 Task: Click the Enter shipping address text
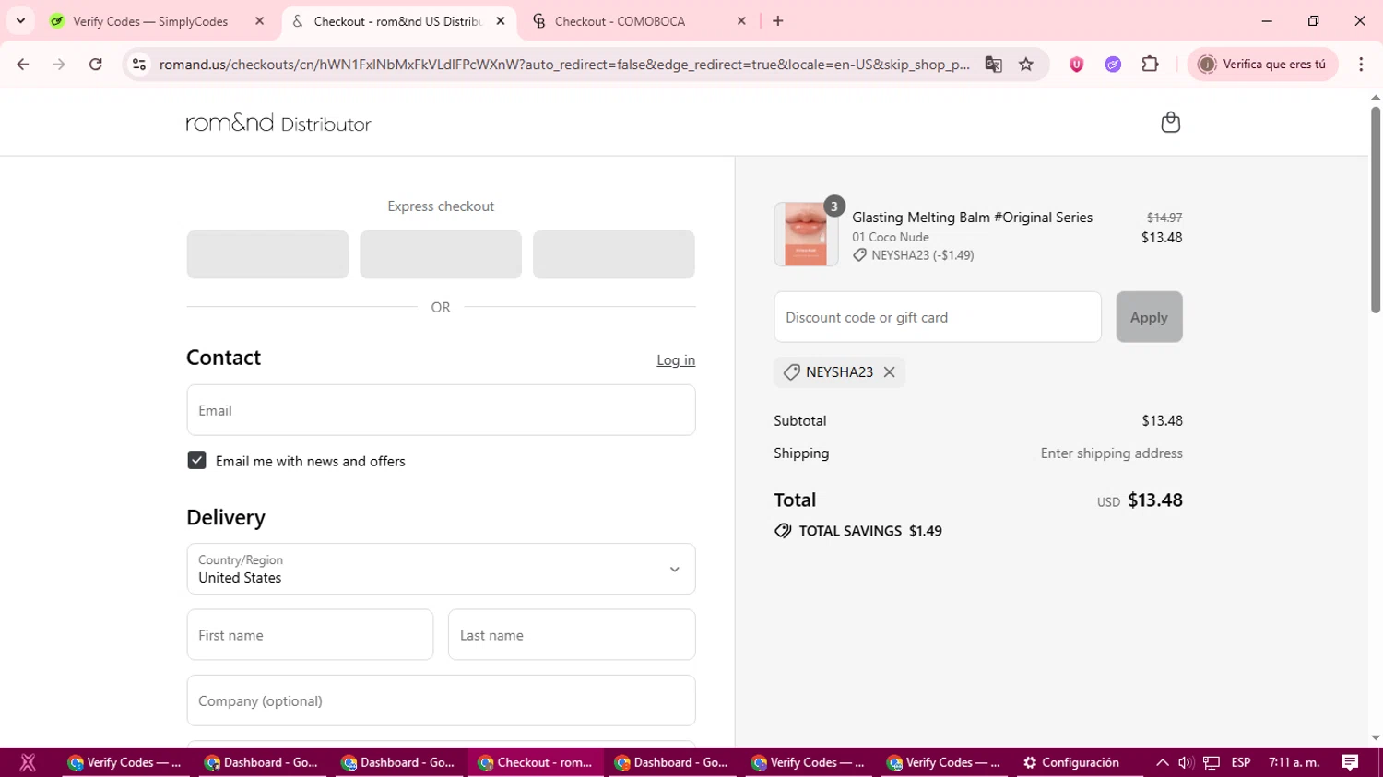1111,453
